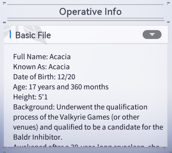The image size is (172, 153).
Task: Click the top-right corner bracket decoration
Action: (x=168, y=4)
